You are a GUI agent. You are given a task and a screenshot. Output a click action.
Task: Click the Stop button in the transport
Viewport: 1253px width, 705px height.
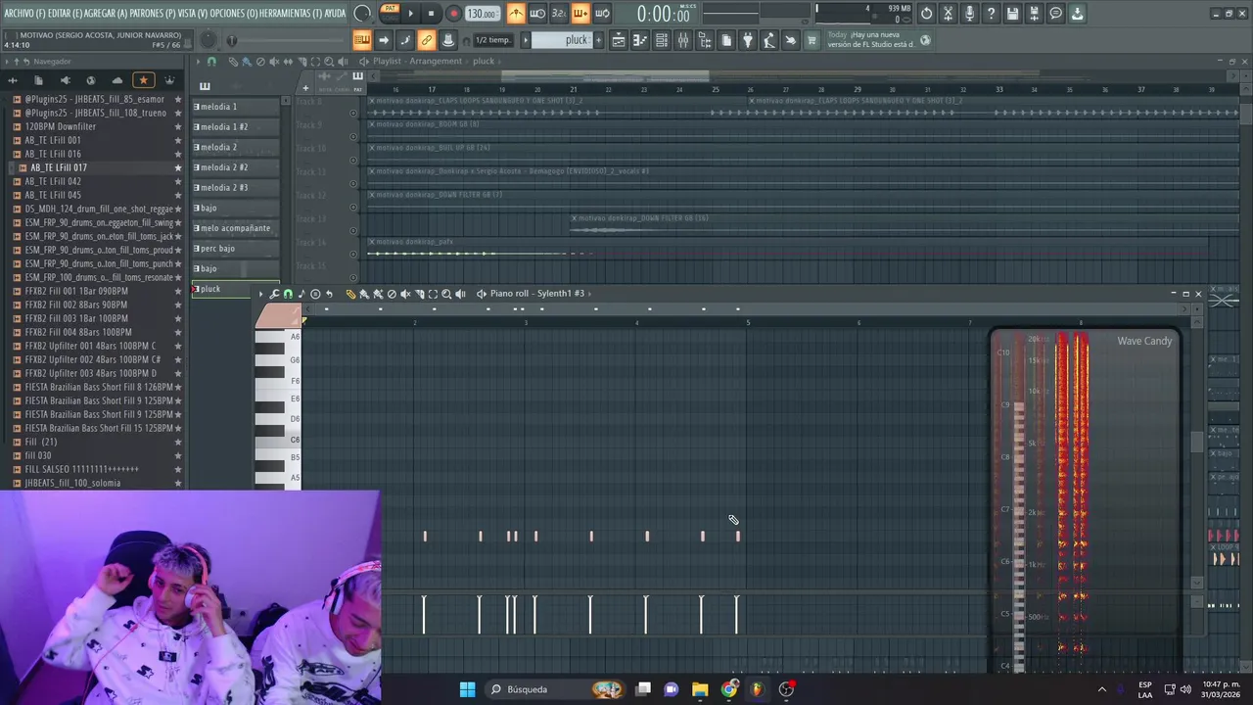432,14
